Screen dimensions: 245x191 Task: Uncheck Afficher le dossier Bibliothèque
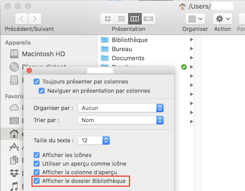pos(37,181)
